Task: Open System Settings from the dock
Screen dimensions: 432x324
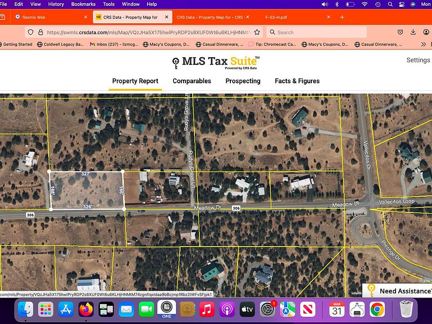Action: click(x=267, y=309)
